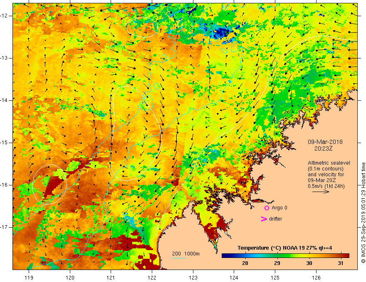
Task: Click the temperature color scale bar
Action: 285,256
